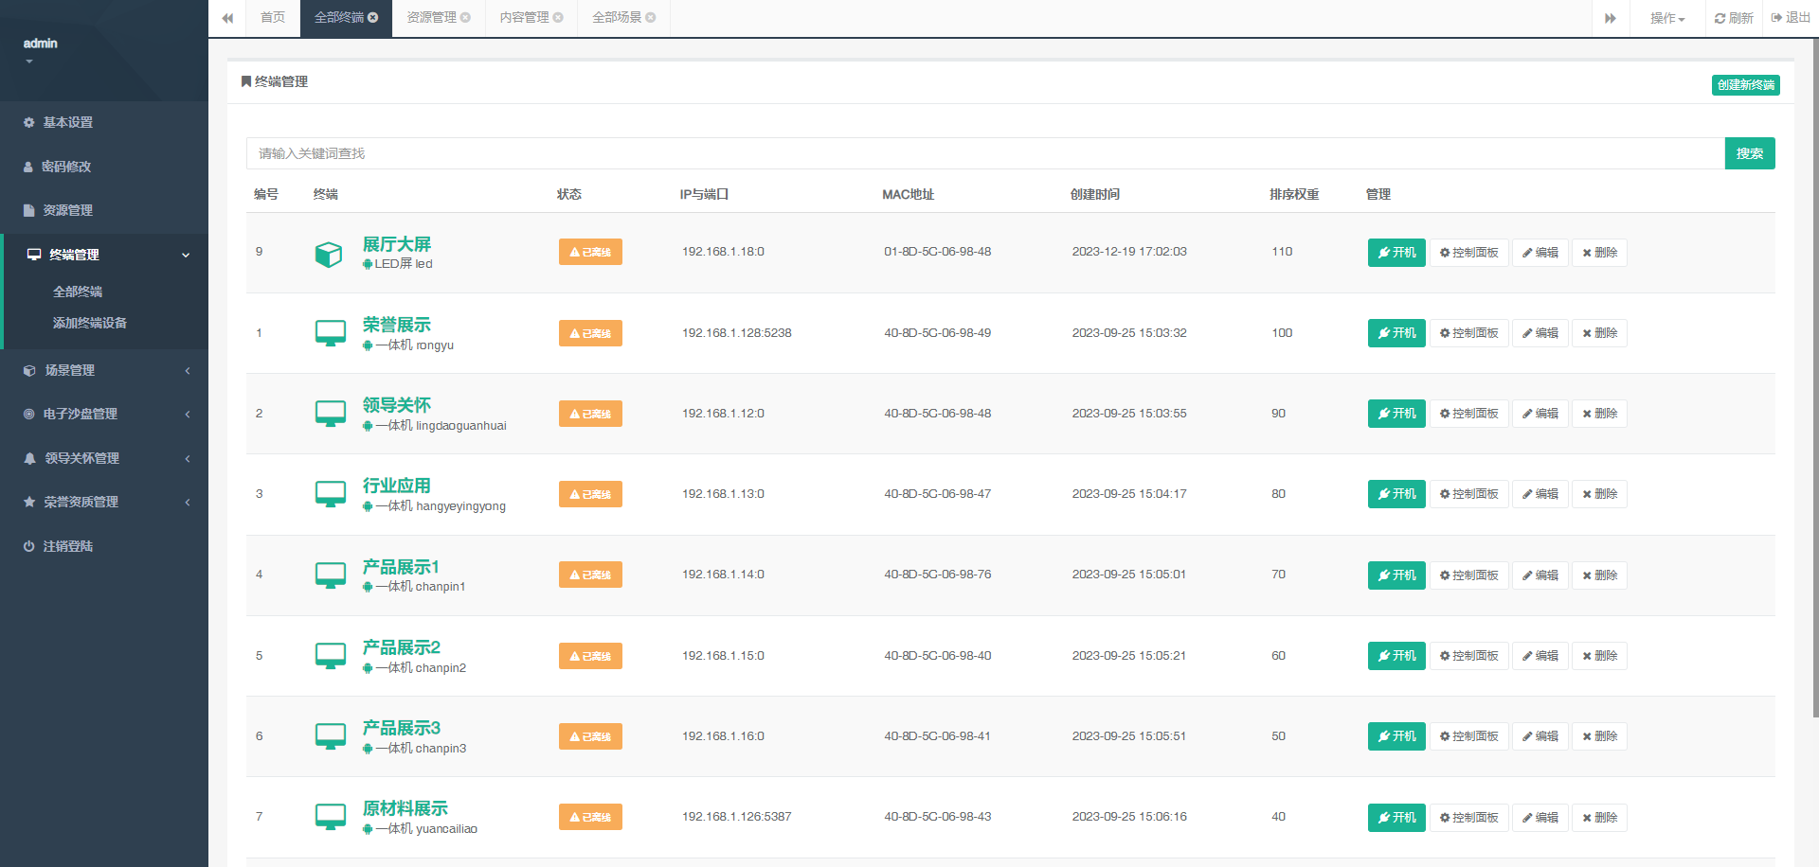1819x867 pixels.
Task: Click 删除 for 产品展示3
Action: (x=1599, y=736)
